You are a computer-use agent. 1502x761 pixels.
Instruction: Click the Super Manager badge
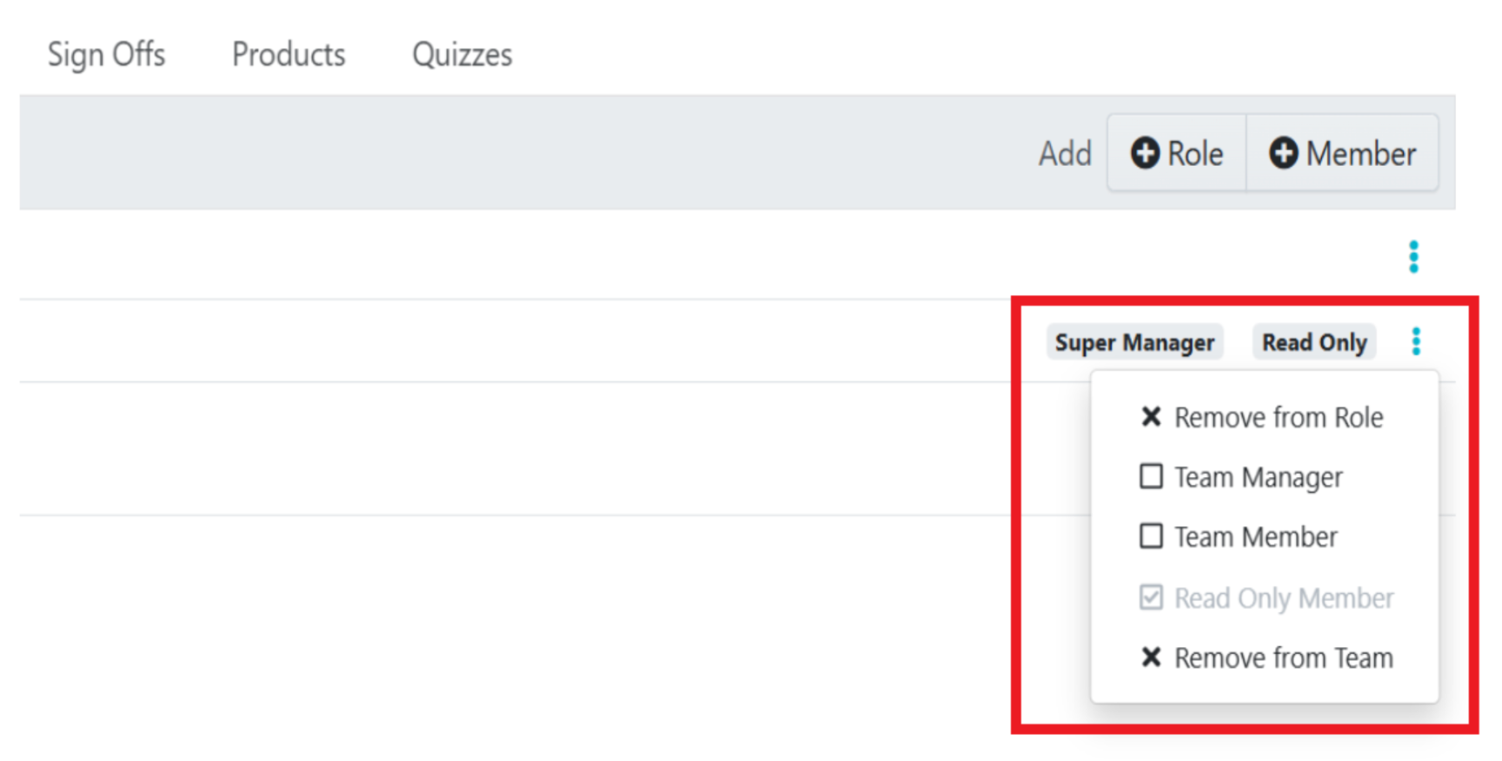coord(1134,342)
